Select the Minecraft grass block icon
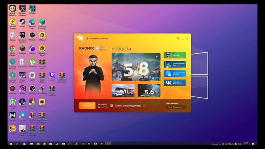The height and width of the screenshot is (149, 265). click(x=22, y=48)
